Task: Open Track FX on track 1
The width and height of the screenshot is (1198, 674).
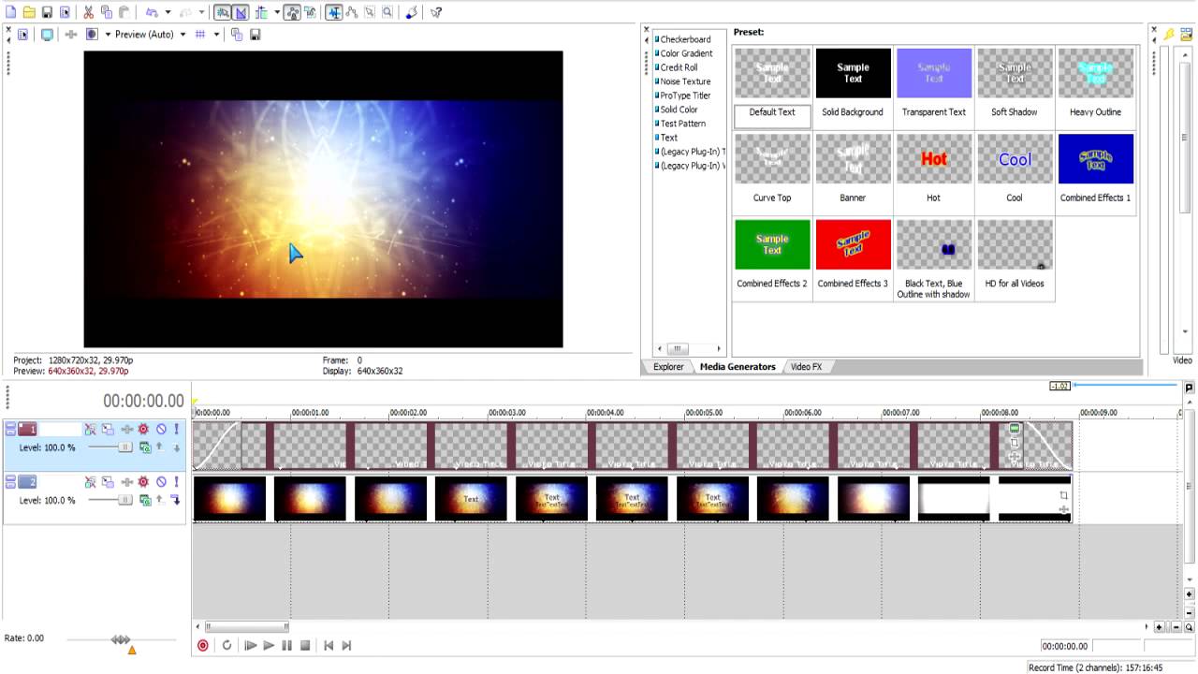Action: [126, 430]
